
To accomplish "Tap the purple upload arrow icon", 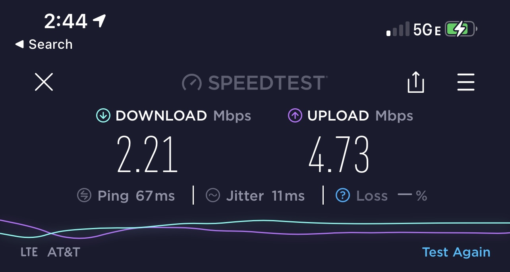I will pos(295,116).
